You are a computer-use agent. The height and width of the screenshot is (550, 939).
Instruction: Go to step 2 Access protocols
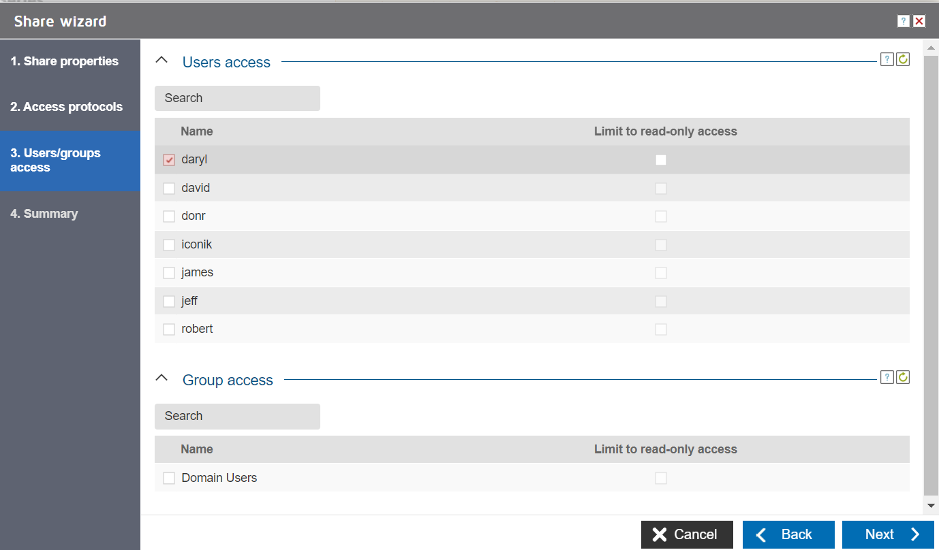[70, 107]
